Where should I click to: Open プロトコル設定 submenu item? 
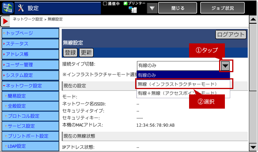(30, 116)
